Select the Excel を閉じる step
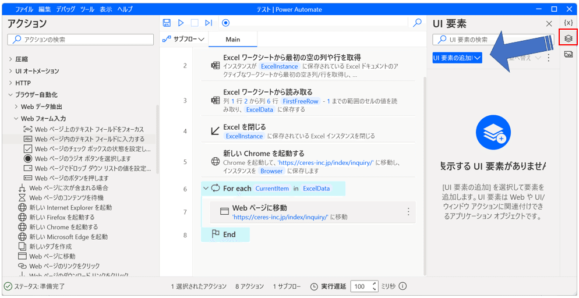 (308, 132)
